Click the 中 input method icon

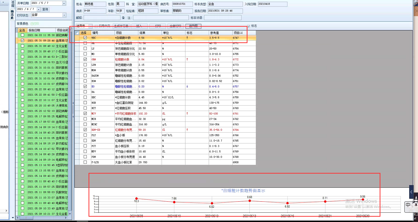[x=408, y=205]
